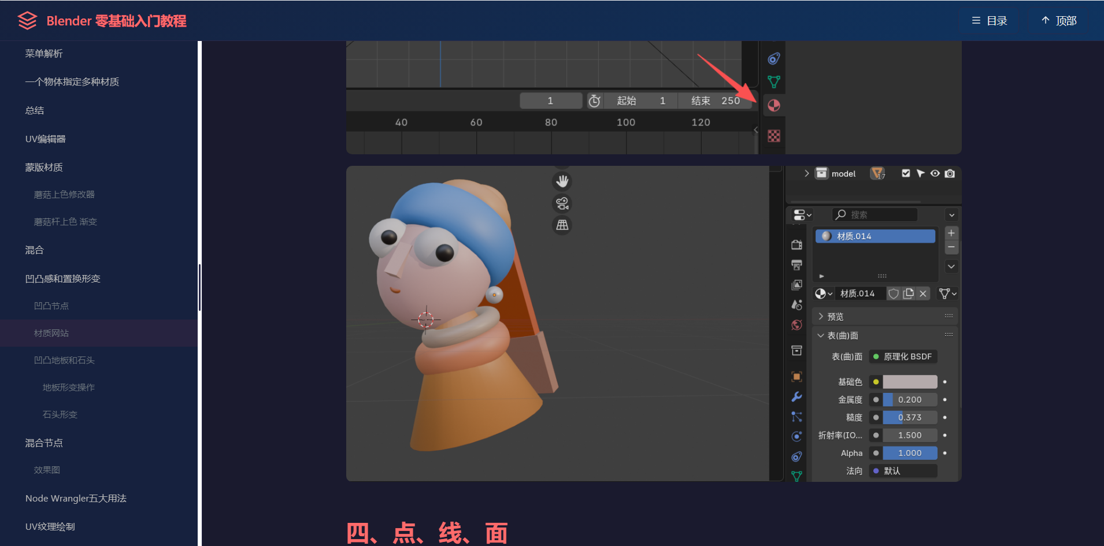
Task: Toggle the keyframe dot for 金属度
Action: tap(945, 400)
